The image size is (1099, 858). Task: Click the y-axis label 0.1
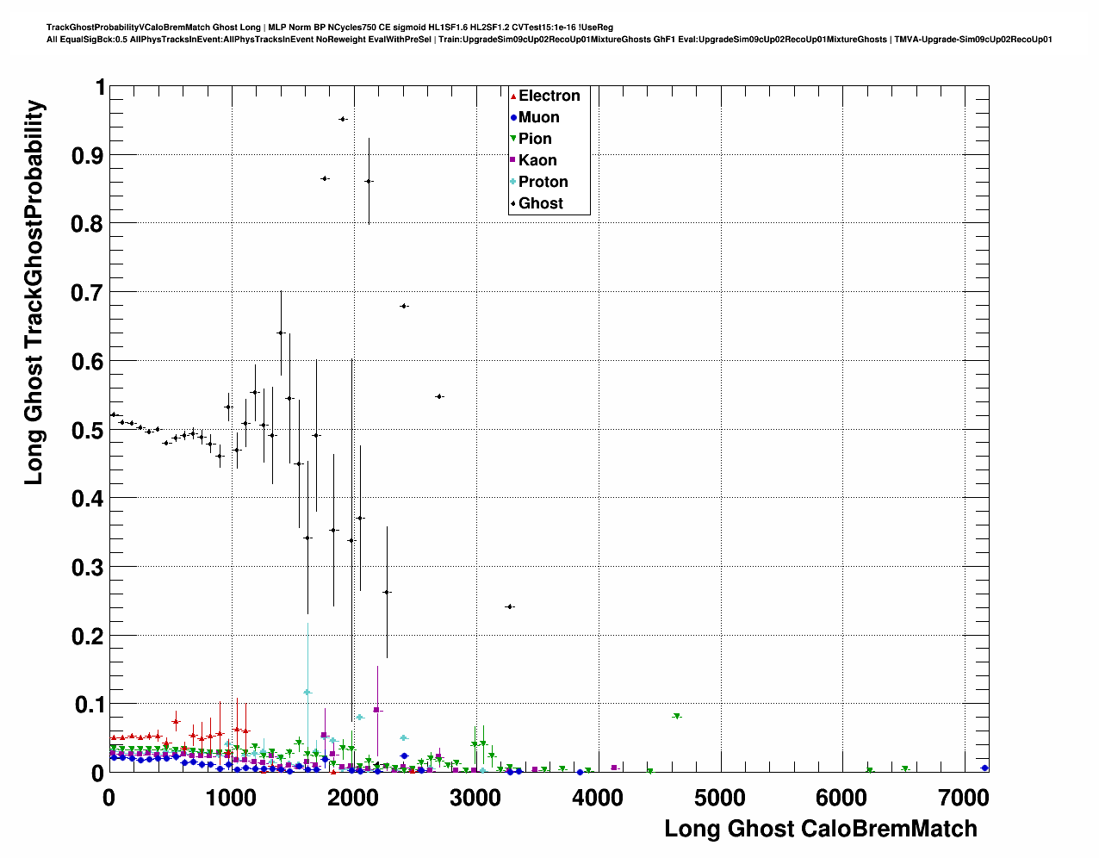(90, 705)
